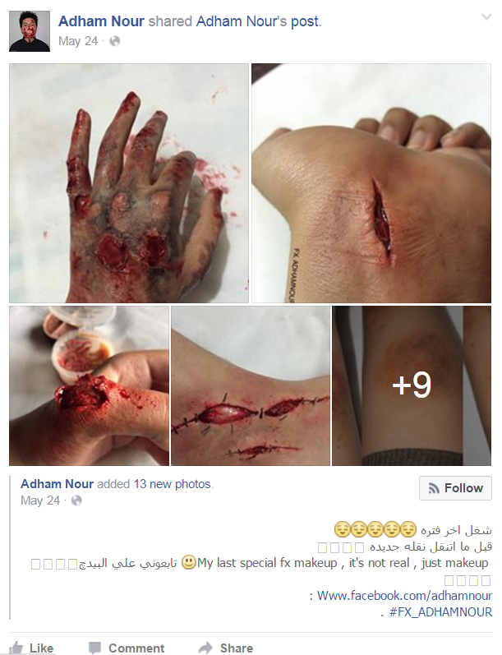Open the "Adham Nour's post" link

(258, 21)
